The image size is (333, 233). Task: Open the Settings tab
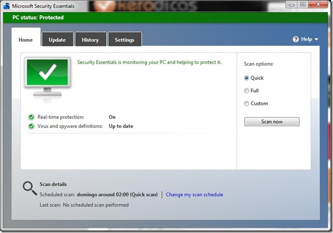(125, 40)
